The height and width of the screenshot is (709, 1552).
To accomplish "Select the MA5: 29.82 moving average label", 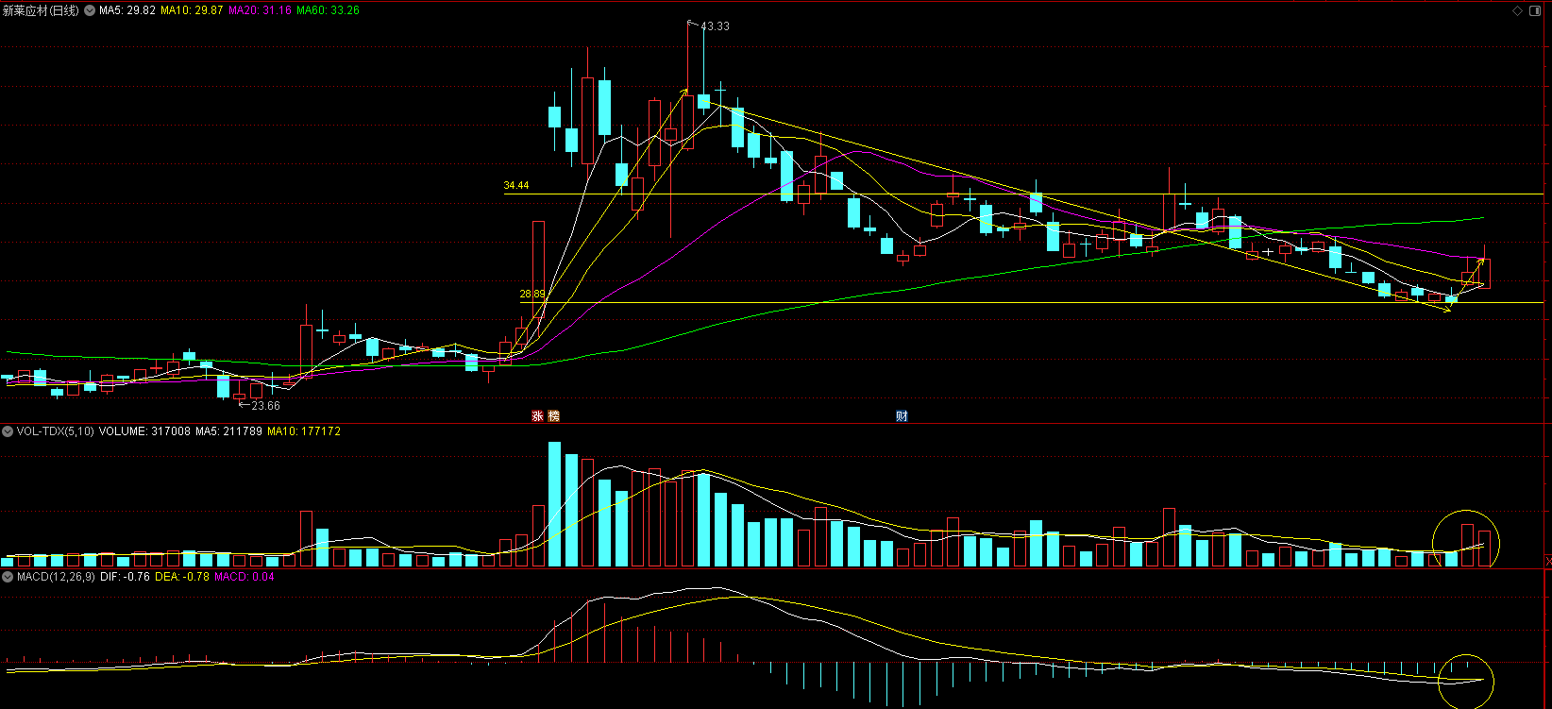I will pos(127,10).
